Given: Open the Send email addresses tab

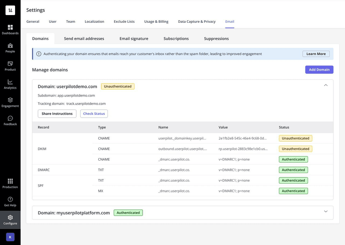Looking at the screenshot, I should pyautogui.click(x=84, y=39).
